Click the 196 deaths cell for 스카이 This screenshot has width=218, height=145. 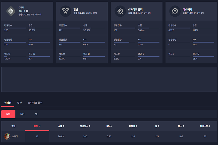(181, 136)
